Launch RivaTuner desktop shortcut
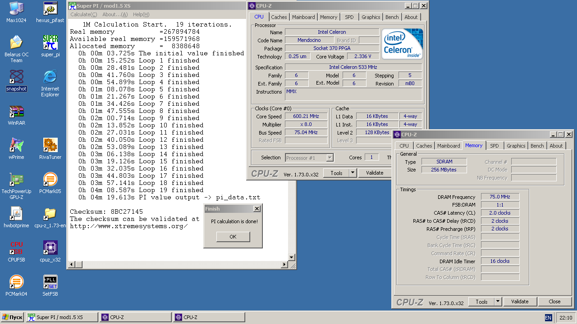The image size is (577, 324). (x=50, y=149)
